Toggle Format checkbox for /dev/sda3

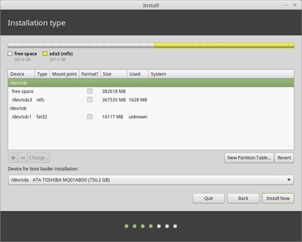point(89,100)
